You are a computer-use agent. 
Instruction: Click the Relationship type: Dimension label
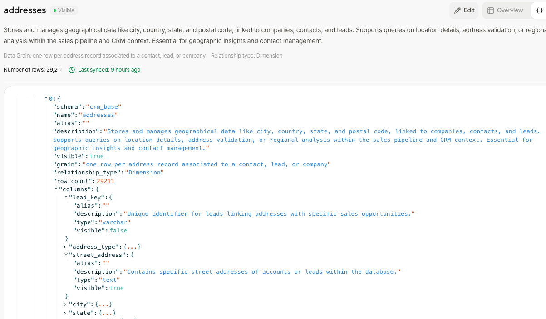click(246, 56)
